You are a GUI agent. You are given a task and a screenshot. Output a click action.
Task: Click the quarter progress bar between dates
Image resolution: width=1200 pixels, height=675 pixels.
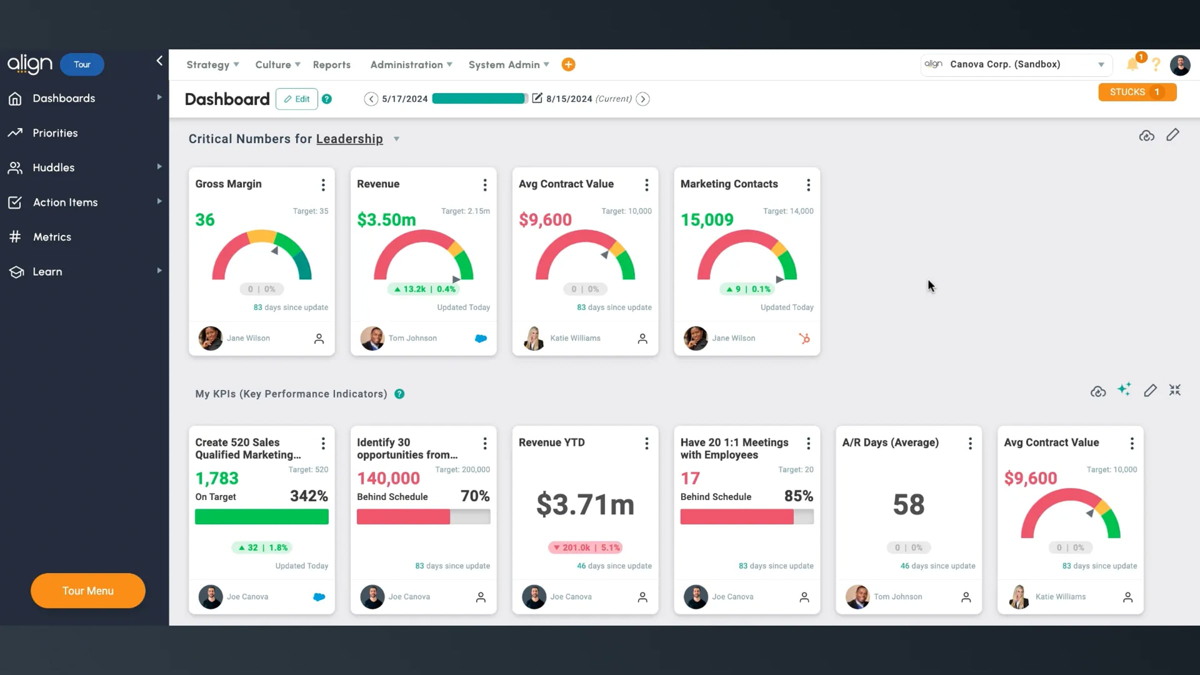pos(479,99)
